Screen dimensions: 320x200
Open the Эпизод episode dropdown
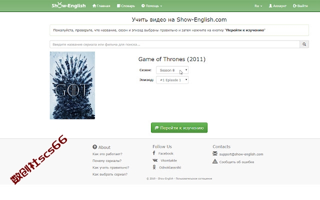(172, 80)
